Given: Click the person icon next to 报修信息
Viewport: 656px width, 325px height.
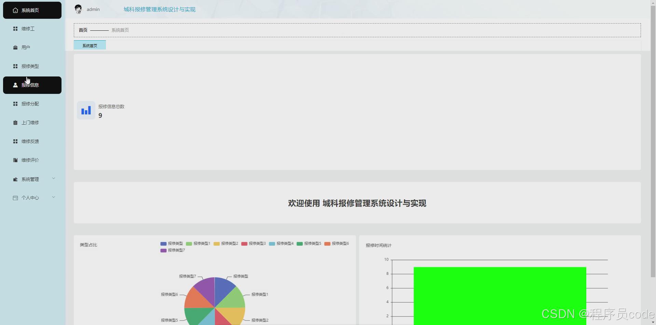Looking at the screenshot, I should click(x=15, y=85).
